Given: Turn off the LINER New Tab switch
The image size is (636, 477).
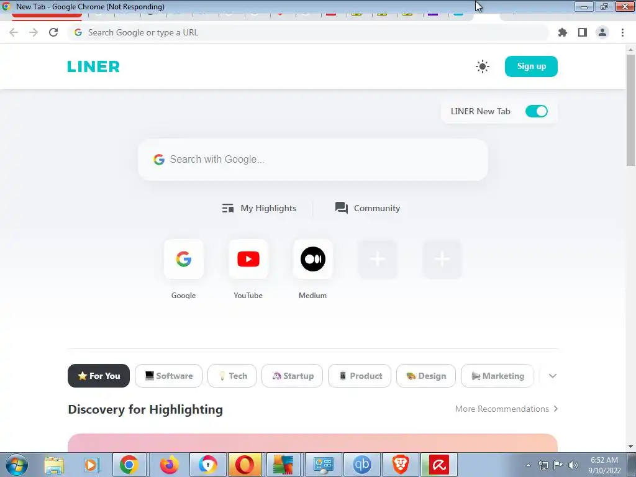Looking at the screenshot, I should [x=536, y=111].
